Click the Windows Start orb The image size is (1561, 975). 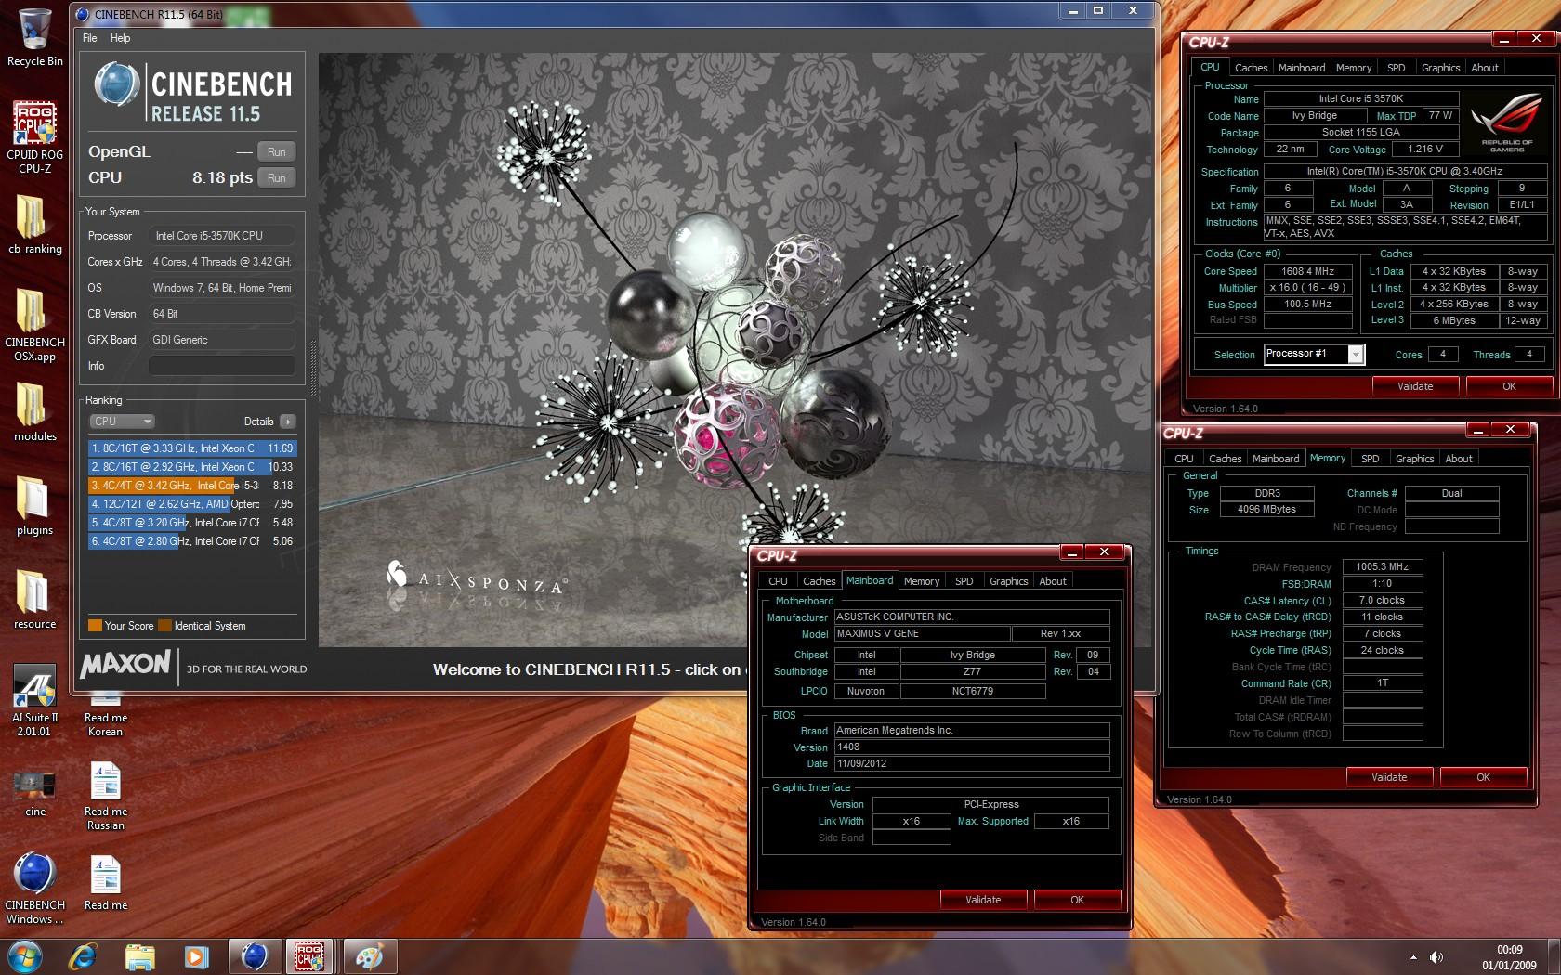(x=25, y=956)
